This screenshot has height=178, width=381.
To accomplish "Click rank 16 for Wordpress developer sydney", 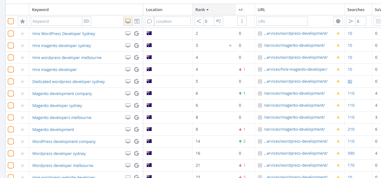I will (x=198, y=153).
